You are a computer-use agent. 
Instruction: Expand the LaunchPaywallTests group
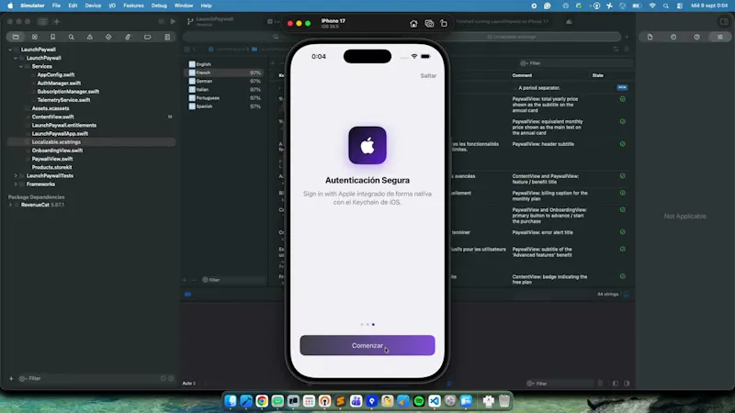pos(16,176)
